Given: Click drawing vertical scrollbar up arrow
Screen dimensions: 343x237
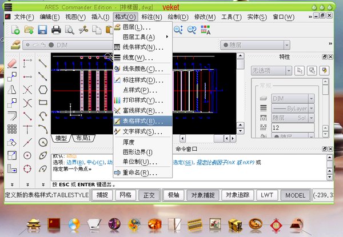Looking at the screenshot, I should click(x=240, y=56).
